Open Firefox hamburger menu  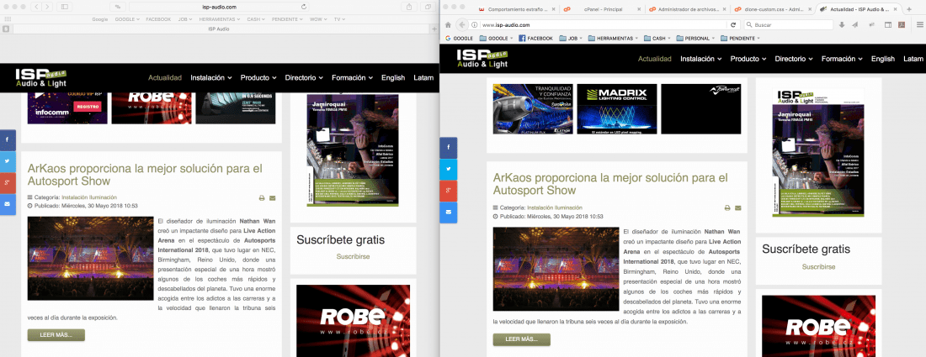click(919, 24)
